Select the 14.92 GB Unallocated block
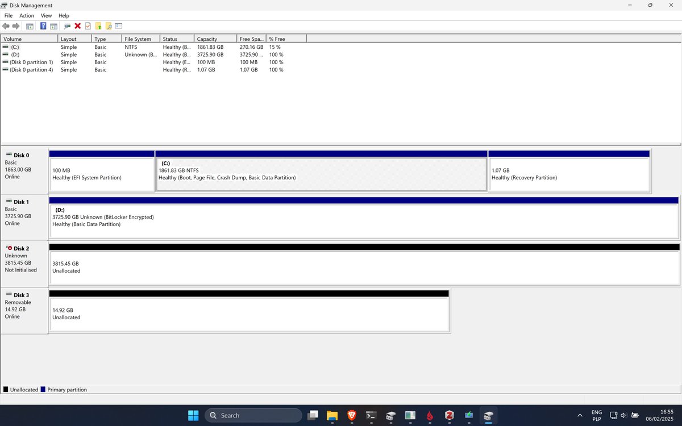 coord(249,311)
